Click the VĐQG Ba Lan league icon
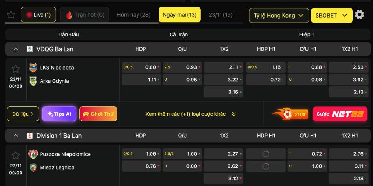 tap(29, 49)
